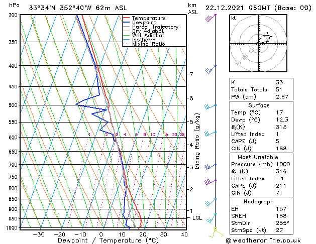The width and height of the screenshot is (316, 244).
Task: Click the 500 hPa pressure axis label
Action: point(13,105)
